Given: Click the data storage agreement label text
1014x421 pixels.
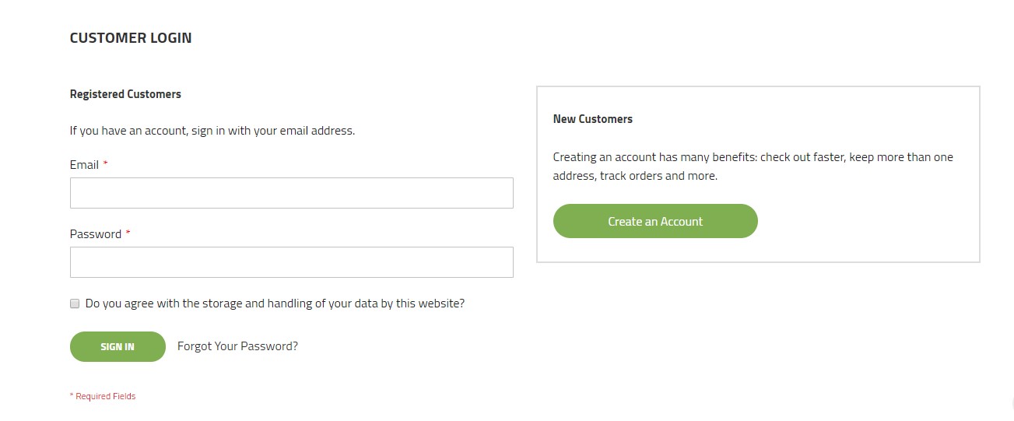Looking at the screenshot, I should click(275, 303).
